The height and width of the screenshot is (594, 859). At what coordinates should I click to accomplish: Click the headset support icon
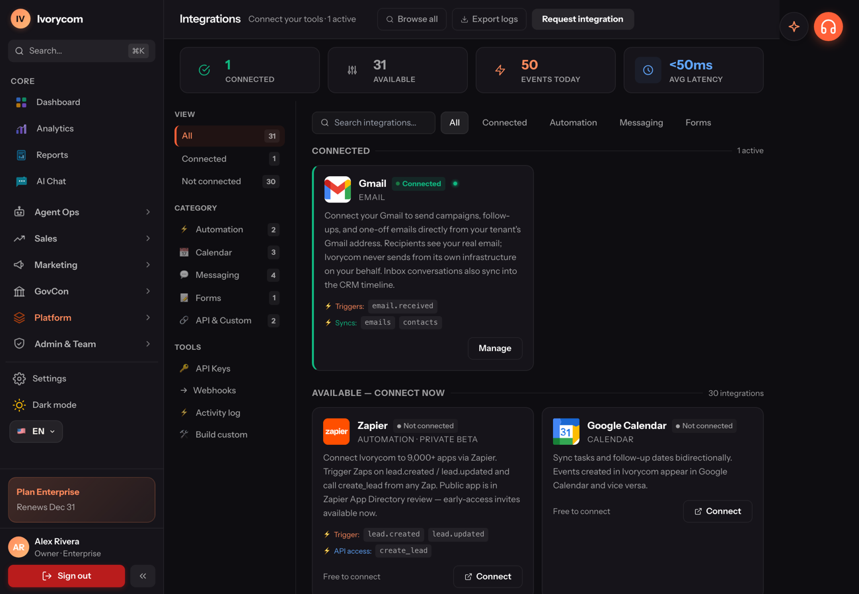(x=828, y=27)
